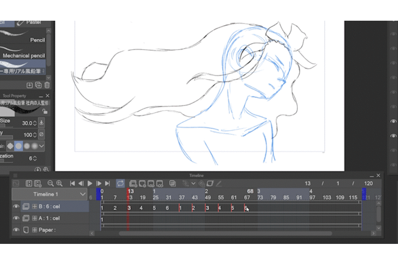This screenshot has width=398, height=265.
Task: Expand the anti-aliasing options dropdown
Action: click(x=41, y=146)
